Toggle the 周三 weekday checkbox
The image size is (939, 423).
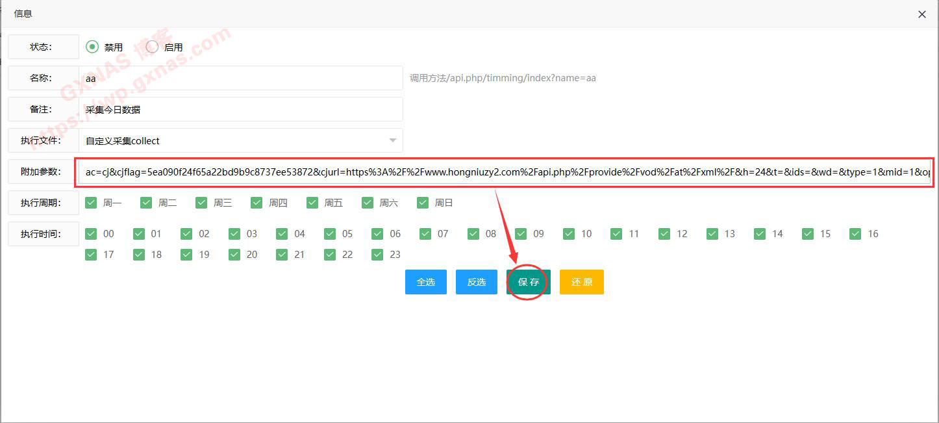[202, 203]
